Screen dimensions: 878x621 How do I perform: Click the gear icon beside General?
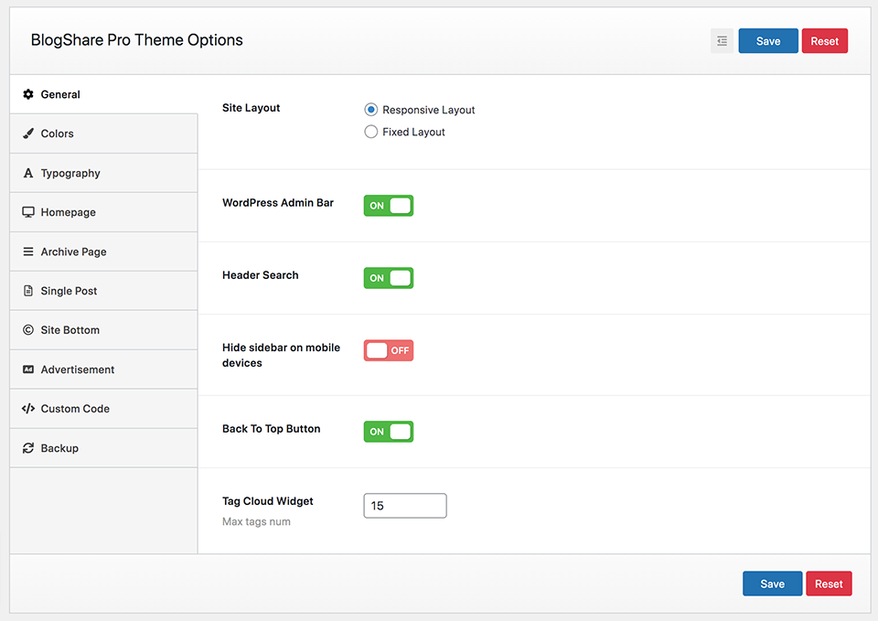click(x=28, y=94)
